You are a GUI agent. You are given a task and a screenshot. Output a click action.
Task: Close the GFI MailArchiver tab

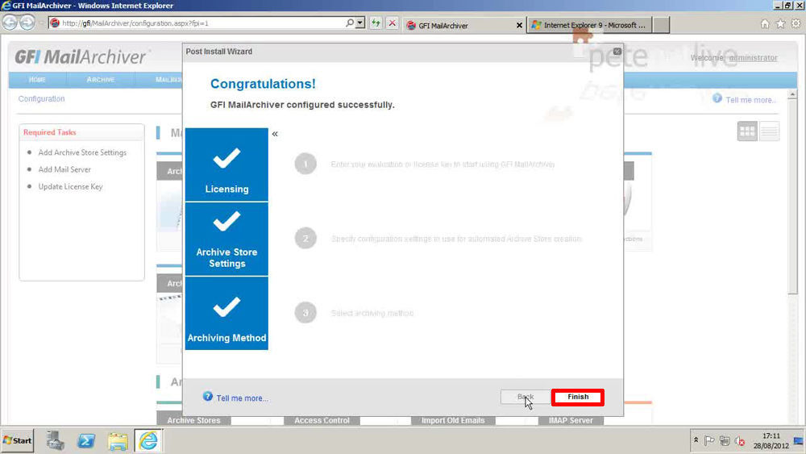click(x=519, y=25)
